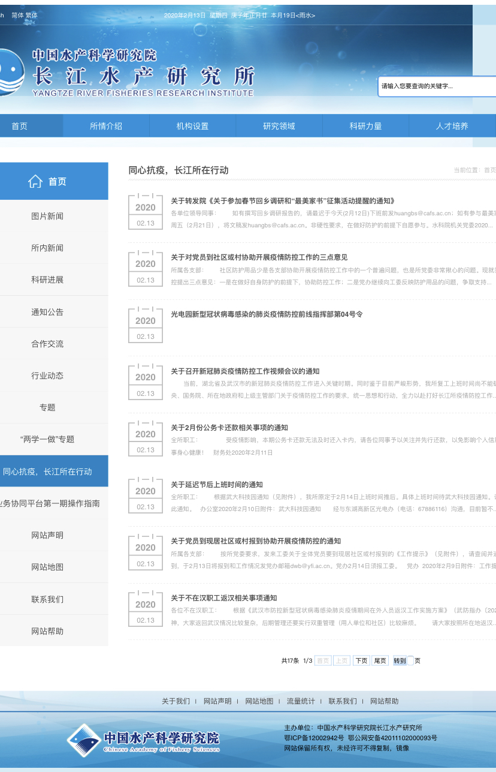Click the date icon beside 关于对党员到社区或村协助 article
The image size is (496, 772).
(x=146, y=268)
